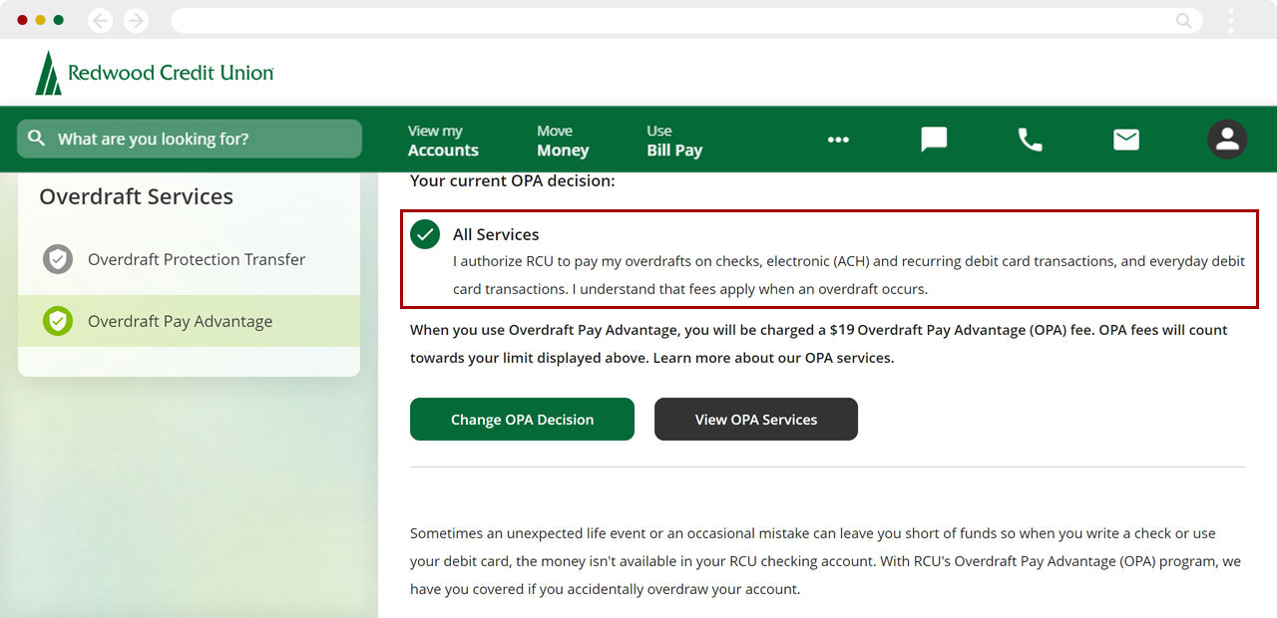Click the browser back arrow
The width and height of the screenshot is (1277, 618).
tap(101, 20)
